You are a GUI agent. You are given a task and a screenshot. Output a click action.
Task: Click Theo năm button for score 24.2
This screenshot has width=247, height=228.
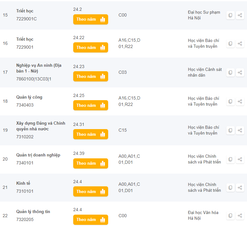pos(91,19)
